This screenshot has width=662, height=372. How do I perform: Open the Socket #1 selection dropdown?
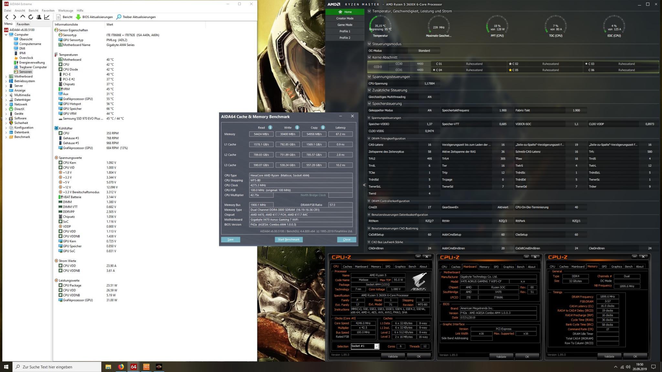click(x=376, y=346)
